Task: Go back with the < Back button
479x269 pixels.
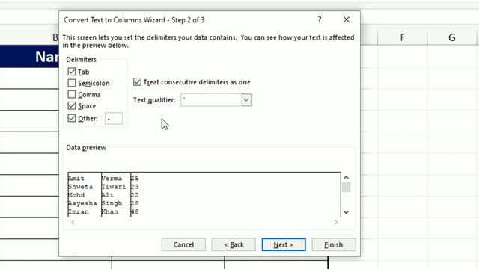Action: coord(234,244)
